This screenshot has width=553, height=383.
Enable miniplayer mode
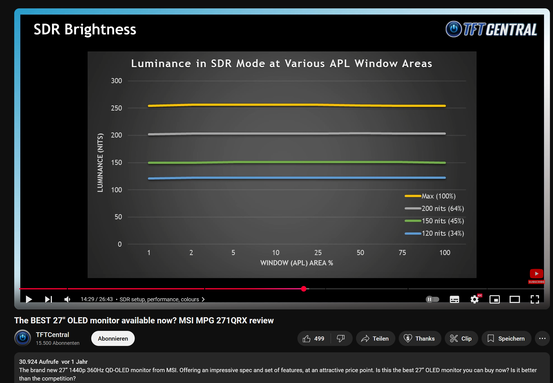click(x=494, y=299)
